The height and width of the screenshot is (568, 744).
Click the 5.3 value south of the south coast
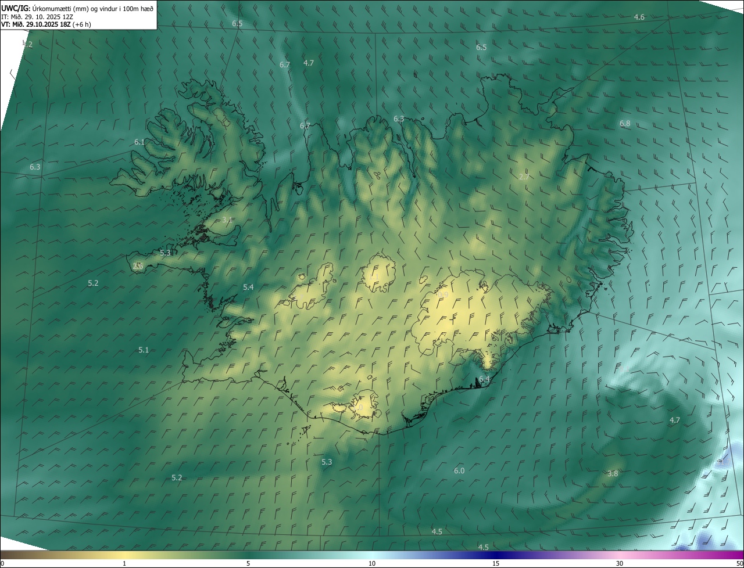click(327, 462)
